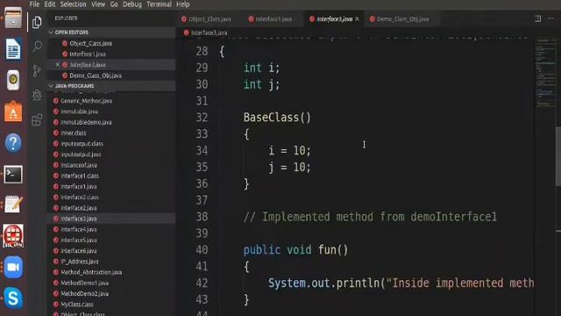Open the Debug menu

[132, 4]
